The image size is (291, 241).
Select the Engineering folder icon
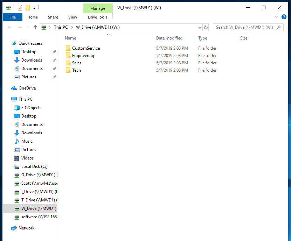pos(68,56)
